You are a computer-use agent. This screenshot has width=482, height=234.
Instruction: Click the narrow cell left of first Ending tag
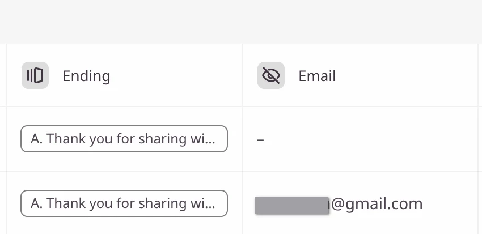pos(3,139)
